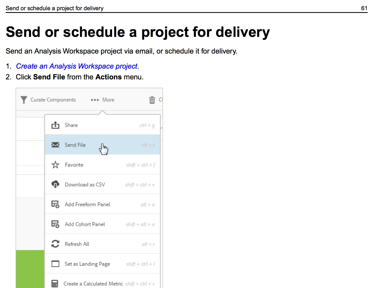Click the trash can icon in toolbar
Image resolution: width=375 pixels, height=288 pixels.
tap(152, 100)
